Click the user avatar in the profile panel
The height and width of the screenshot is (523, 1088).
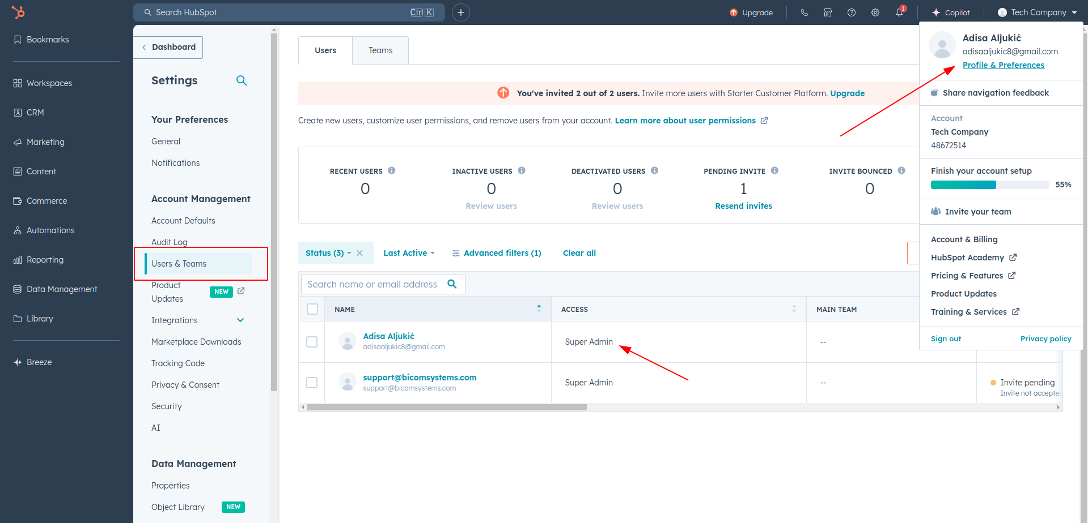click(x=942, y=45)
